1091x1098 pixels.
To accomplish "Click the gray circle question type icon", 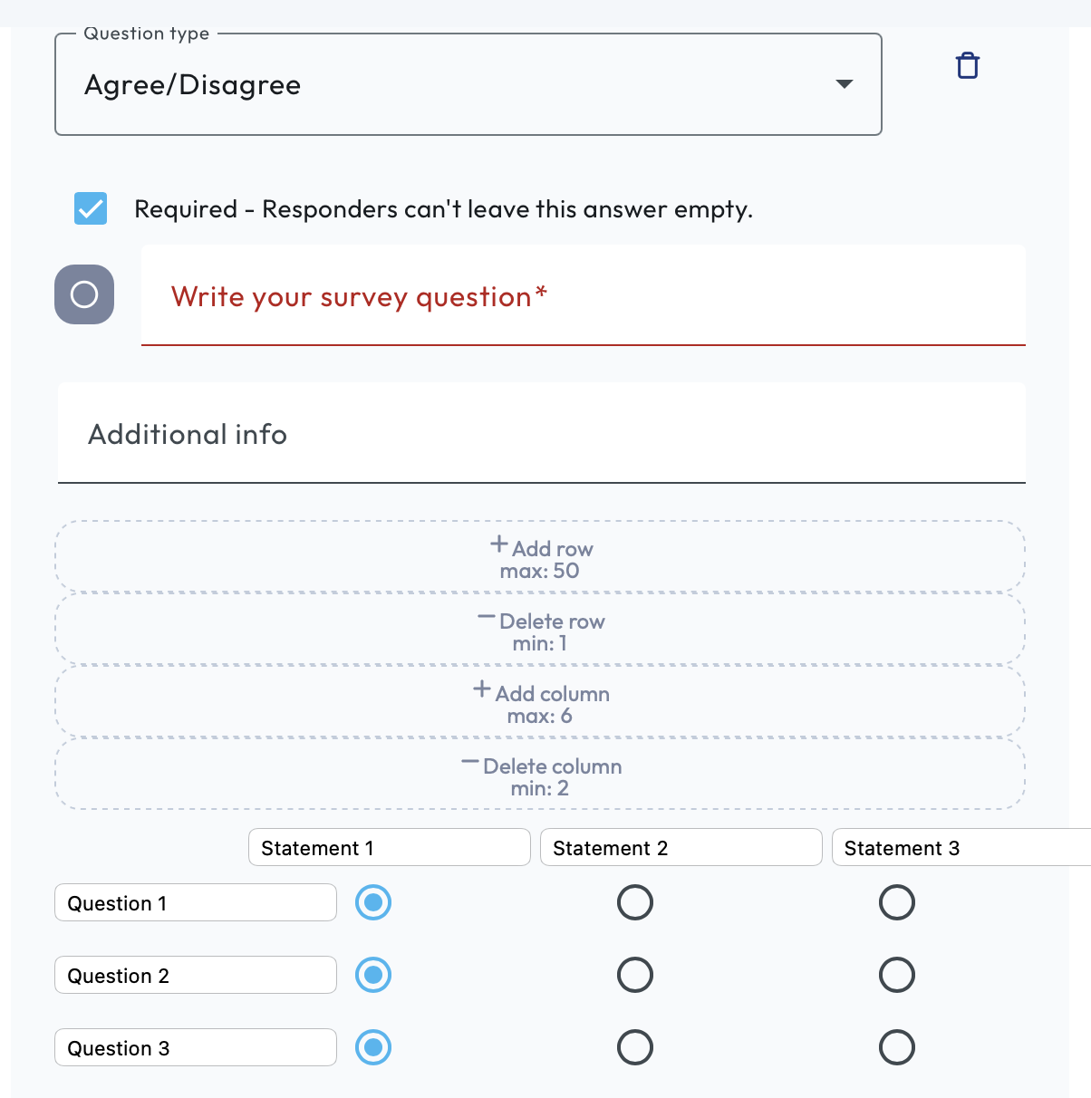I will 84,294.
